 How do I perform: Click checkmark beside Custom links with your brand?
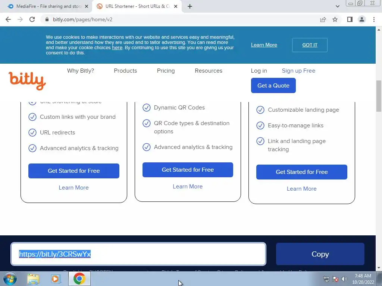pos(32,117)
